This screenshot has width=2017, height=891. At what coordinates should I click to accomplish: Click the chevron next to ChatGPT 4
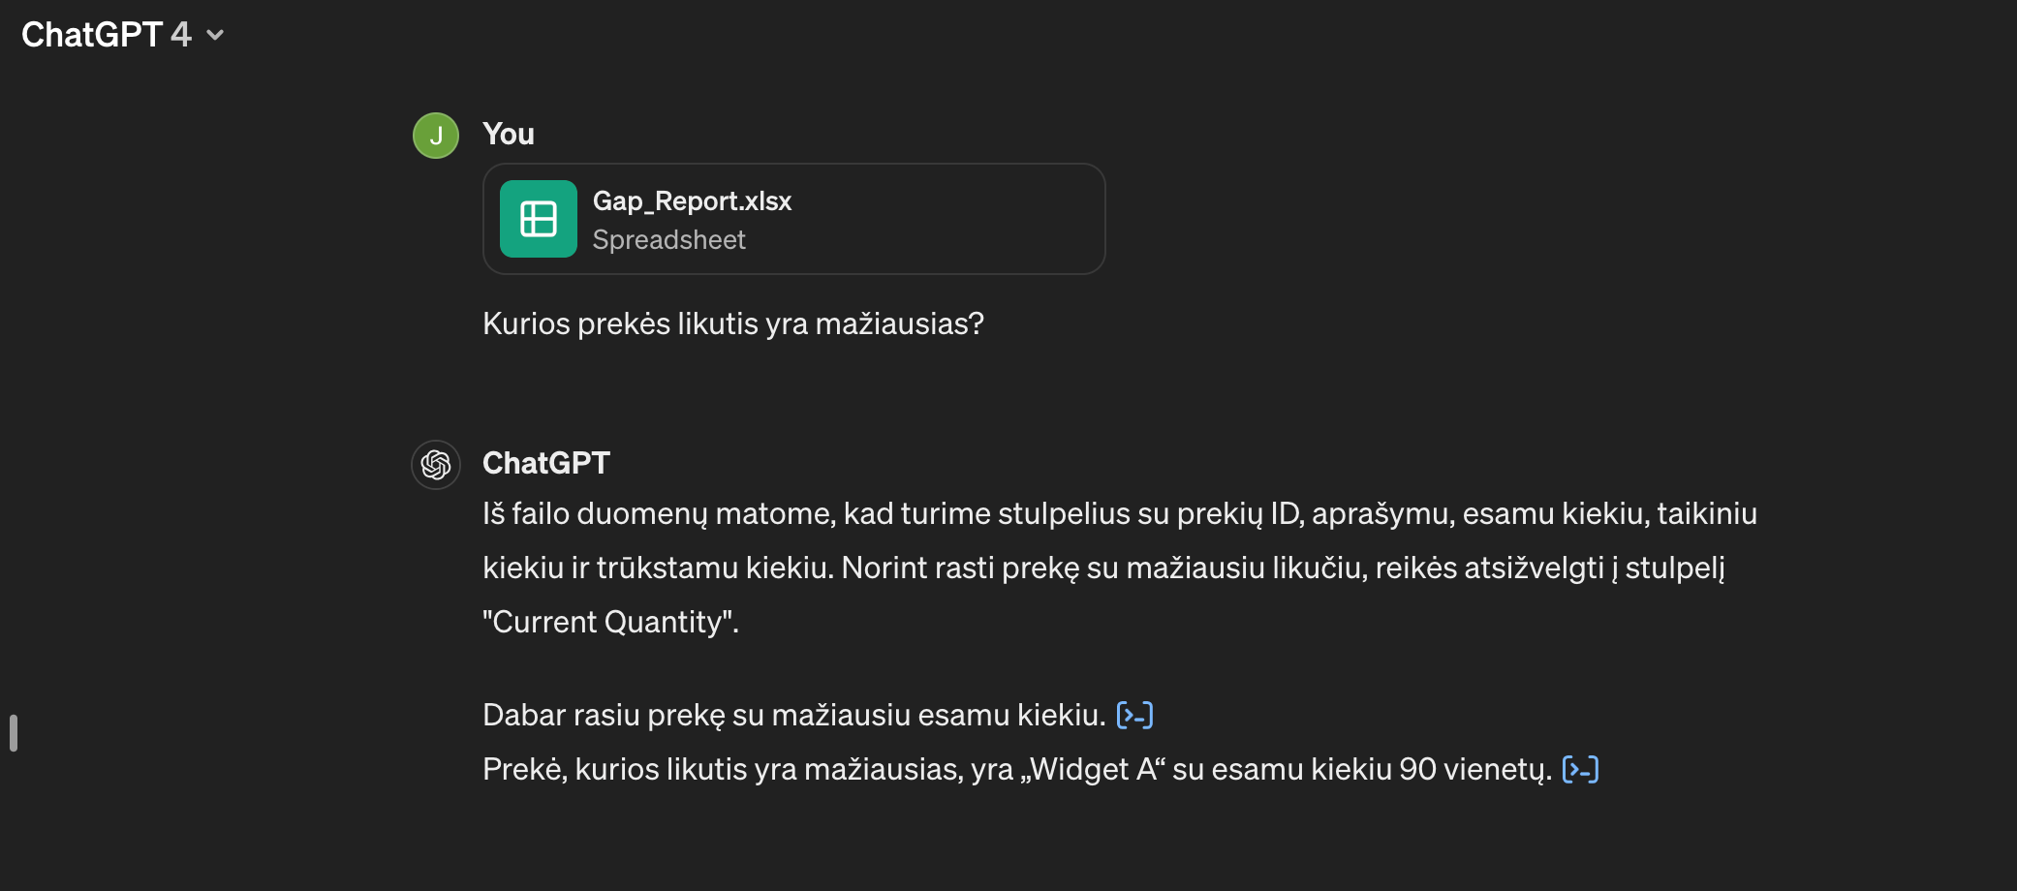(x=216, y=36)
